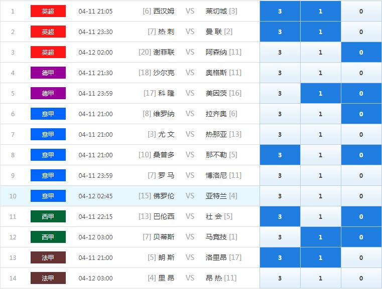Toggle the 1 option for 朗斯 vs 洛里昂
The height and width of the screenshot is (289, 382).
point(321,257)
